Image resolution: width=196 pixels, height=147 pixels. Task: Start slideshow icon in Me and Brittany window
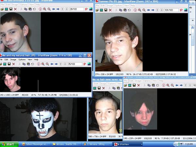pos(6,9)
